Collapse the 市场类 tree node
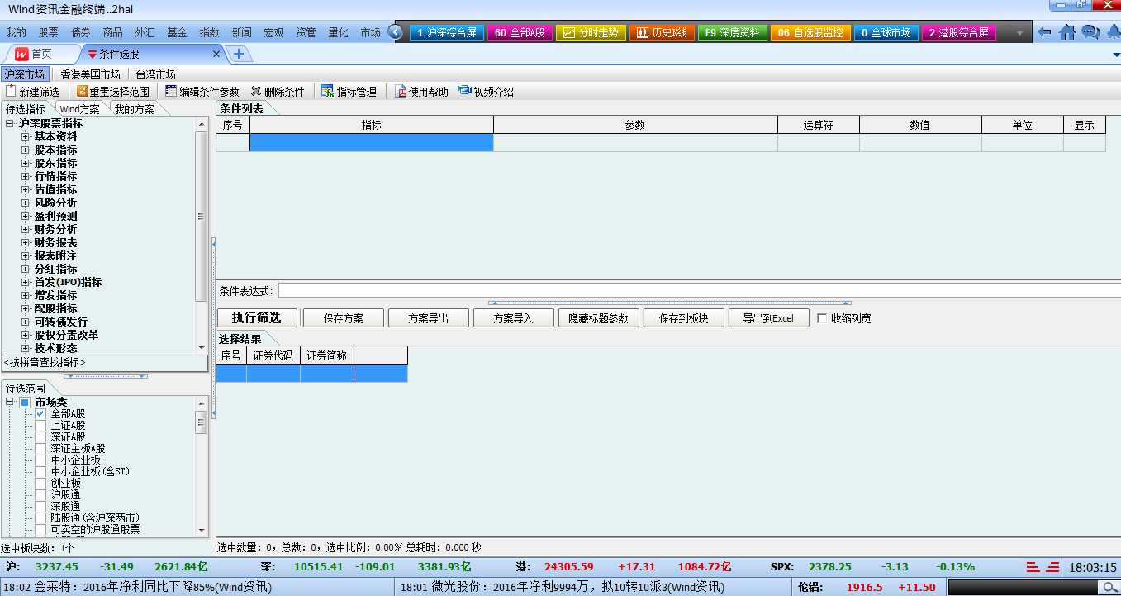 click(x=10, y=402)
